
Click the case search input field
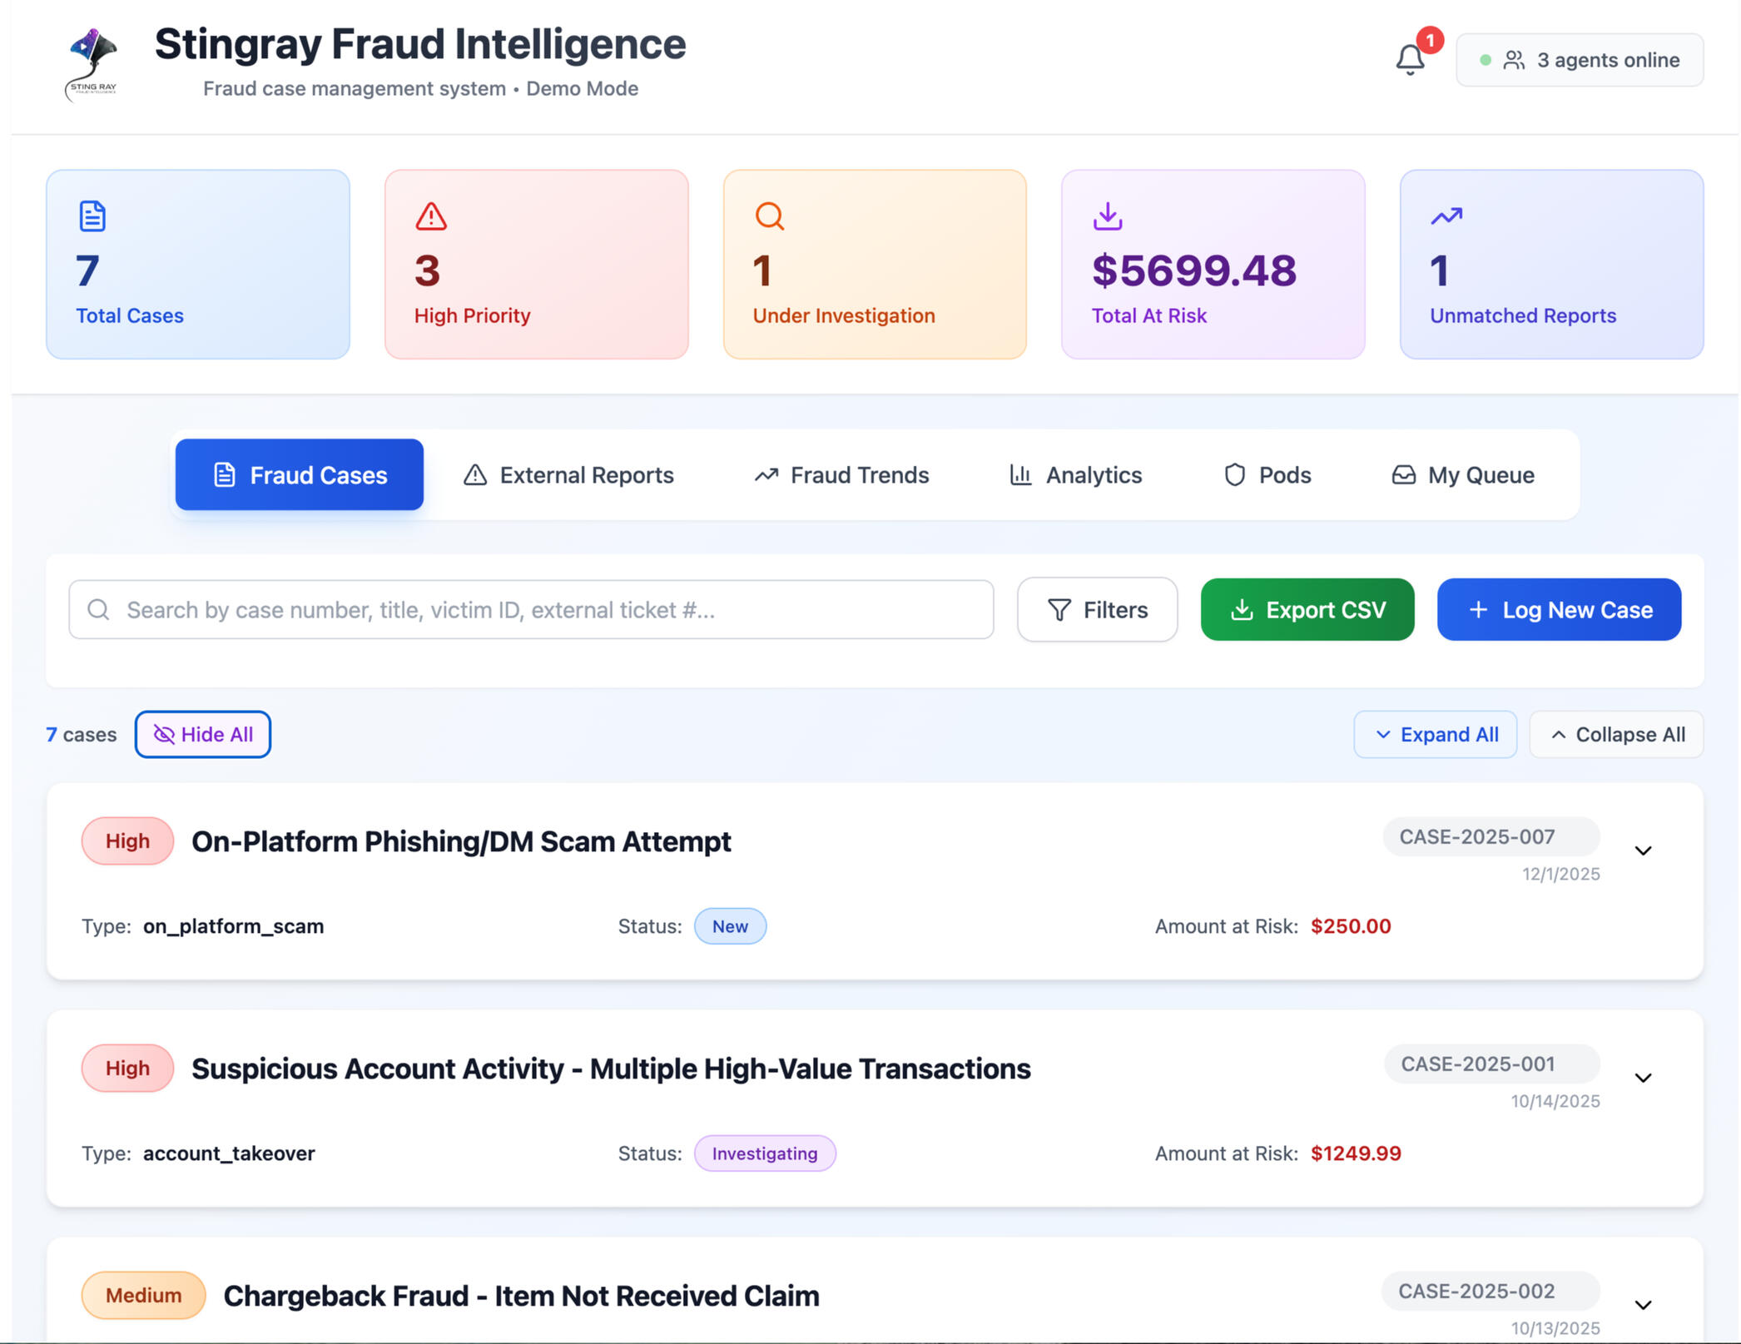531,610
